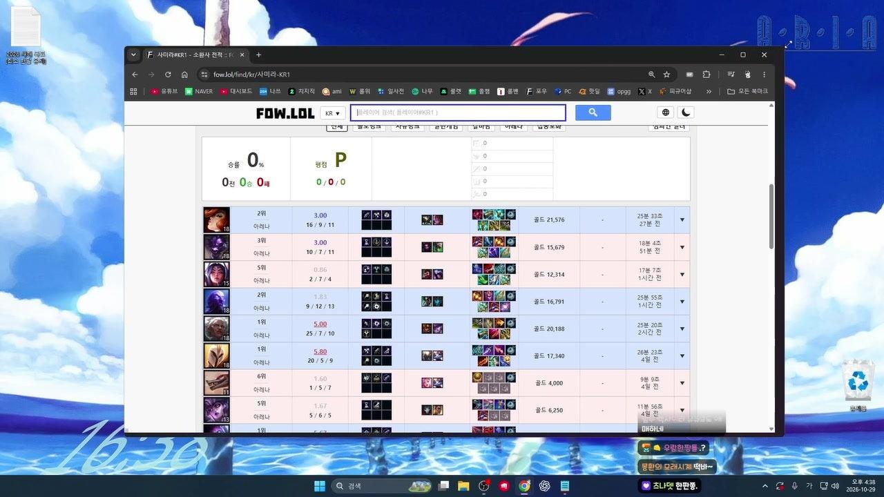Image resolution: width=884 pixels, height=497 pixels.
Task: Open File Explorer from the taskbar
Action: (x=463, y=486)
